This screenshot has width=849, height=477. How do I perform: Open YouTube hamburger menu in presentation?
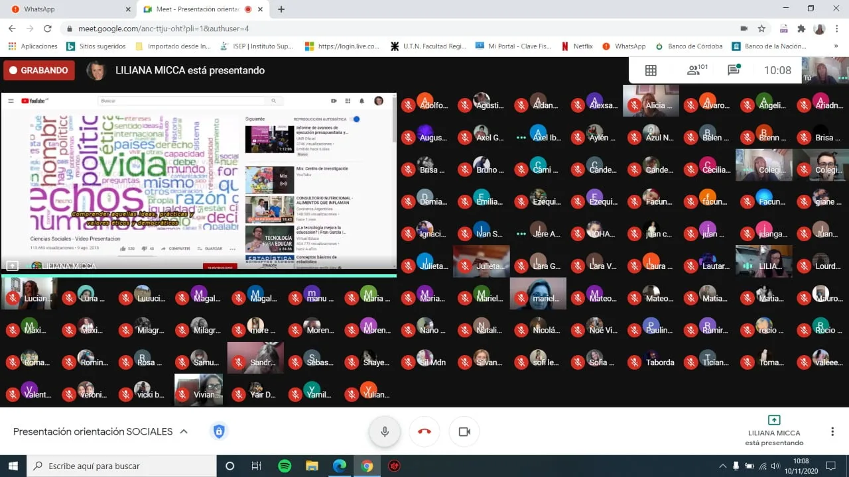tap(11, 101)
